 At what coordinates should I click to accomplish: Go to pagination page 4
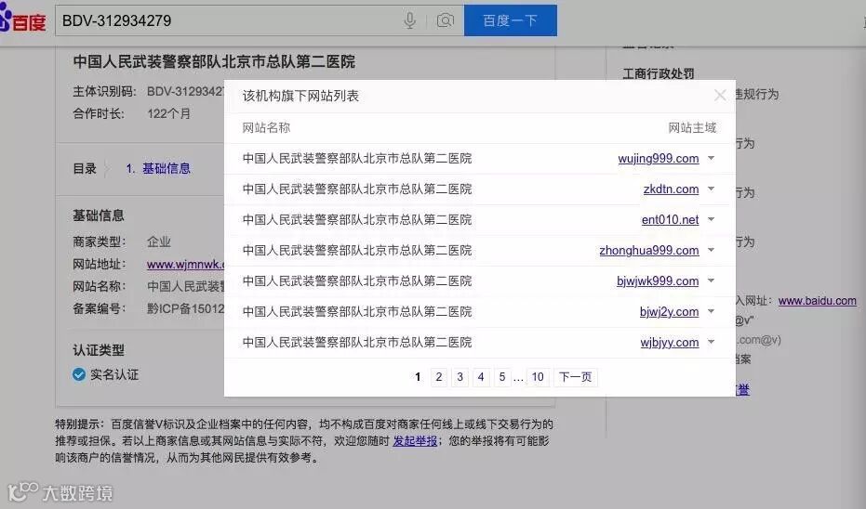pyautogui.click(x=481, y=377)
